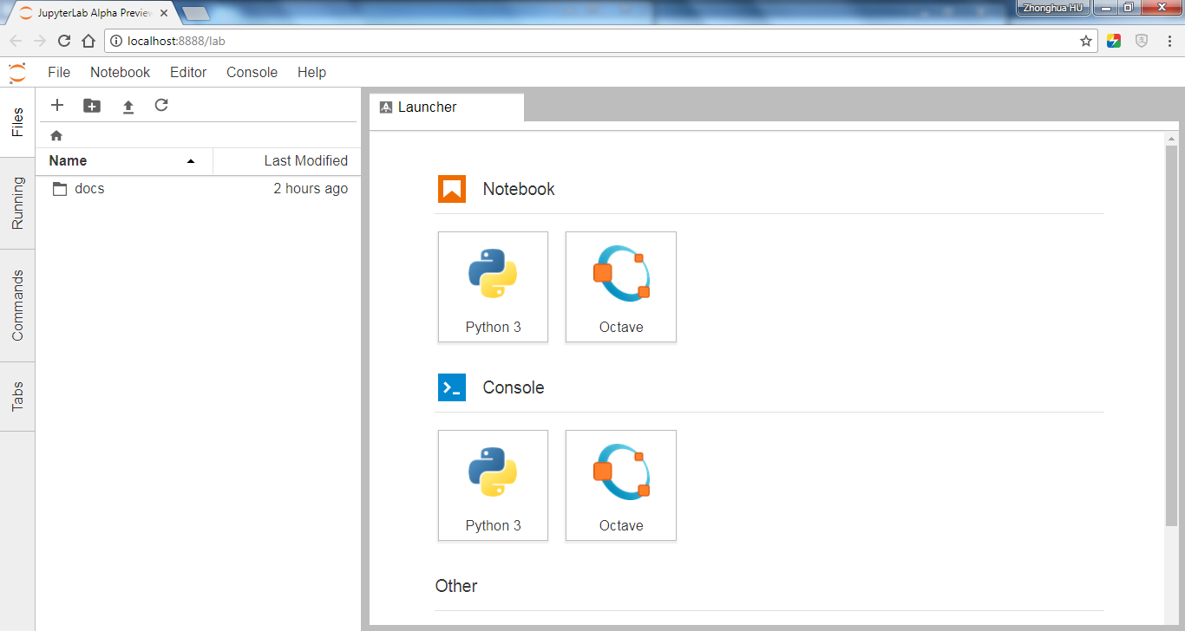Switch to the Tabs sidebar tab
The width and height of the screenshot is (1185, 631).
click(x=17, y=397)
